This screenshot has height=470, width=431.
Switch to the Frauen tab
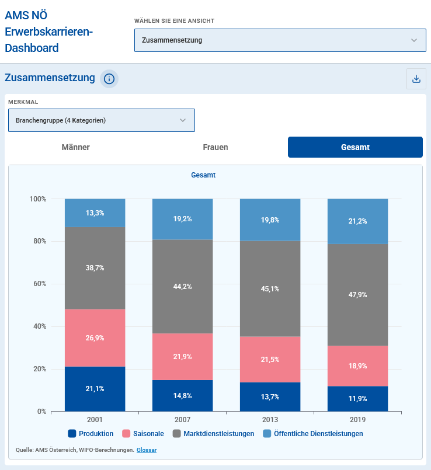[x=215, y=147]
